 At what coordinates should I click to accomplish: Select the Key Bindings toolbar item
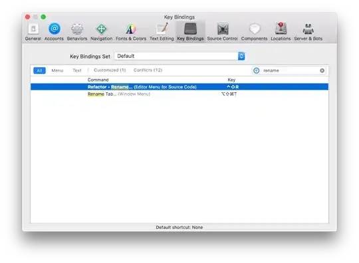(190, 32)
